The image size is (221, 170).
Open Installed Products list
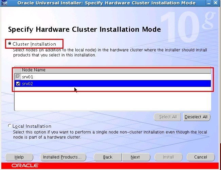point(63,157)
